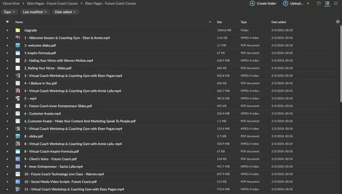The width and height of the screenshot is (342, 194).
Task: Open the Type filter dropdown
Action: pyautogui.click(x=9, y=12)
